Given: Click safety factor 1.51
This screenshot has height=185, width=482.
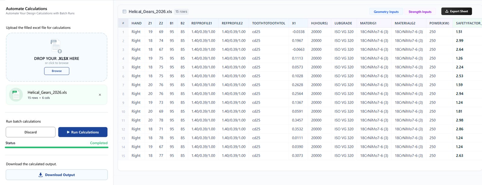Looking at the screenshot, I should 459,32.
